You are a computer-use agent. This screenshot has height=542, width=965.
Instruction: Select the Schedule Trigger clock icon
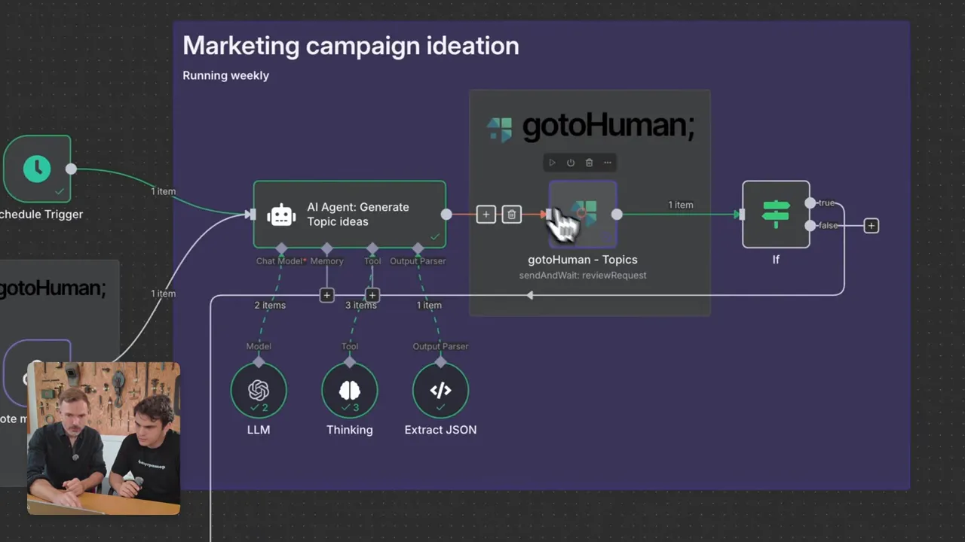pyautogui.click(x=38, y=168)
